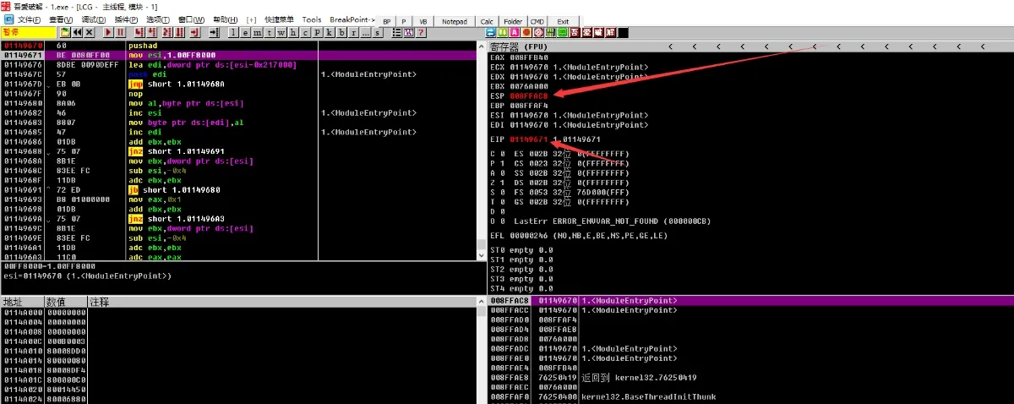
Task: Open the memory map with 'm' button
Action: [x=258, y=32]
